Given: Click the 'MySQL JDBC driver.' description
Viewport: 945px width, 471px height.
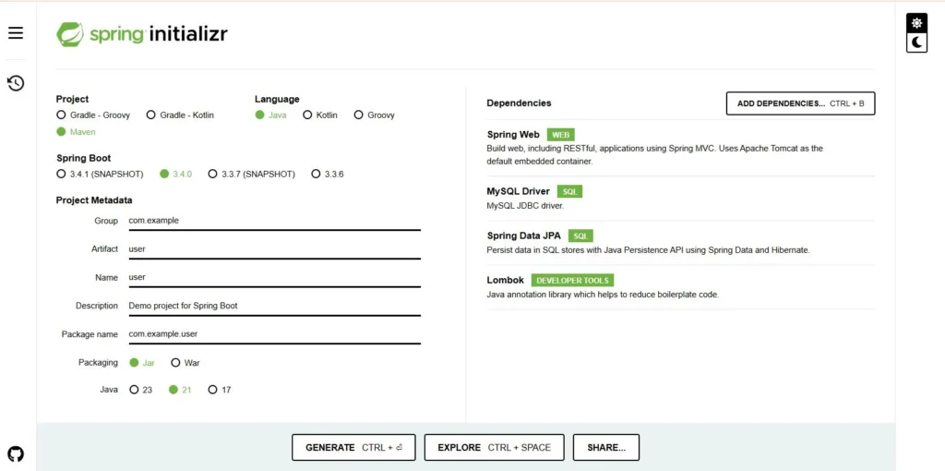Looking at the screenshot, I should coord(525,206).
